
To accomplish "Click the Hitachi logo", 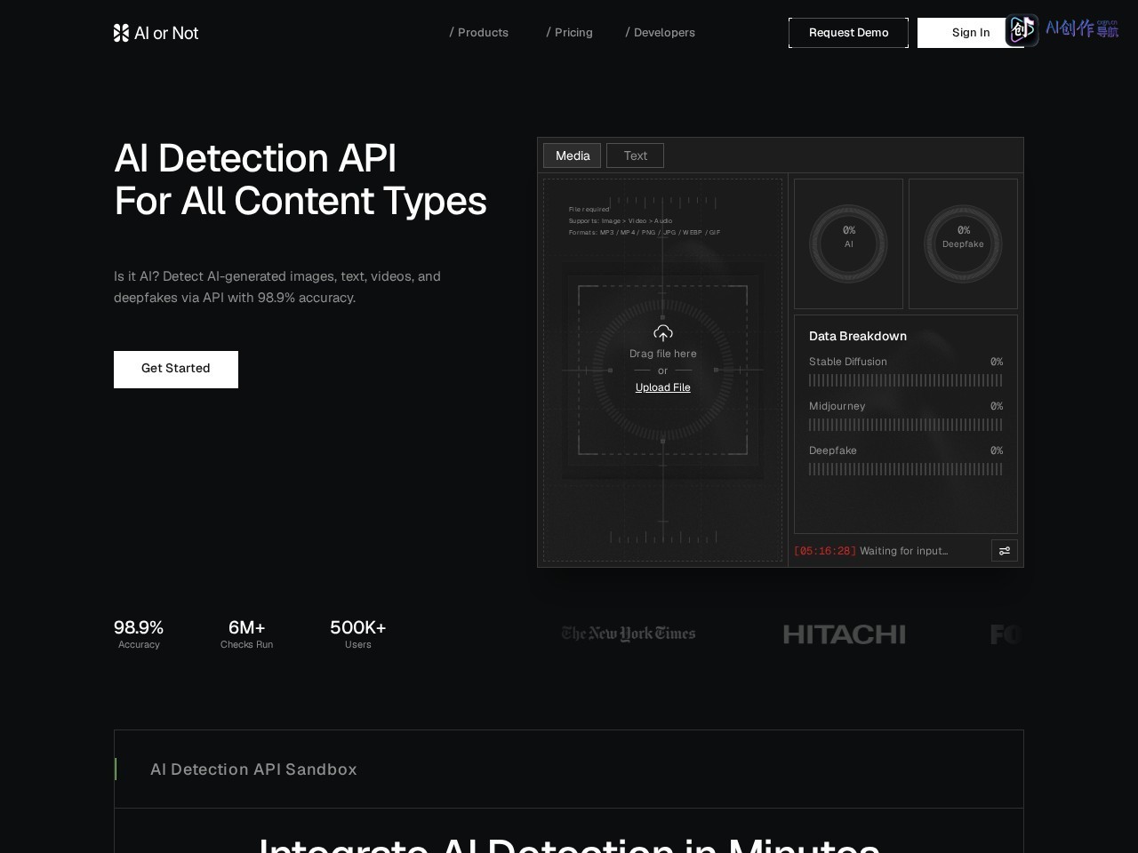I will click(844, 634).
